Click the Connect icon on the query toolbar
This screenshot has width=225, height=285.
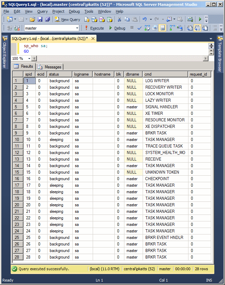click(x=9, y=28)
